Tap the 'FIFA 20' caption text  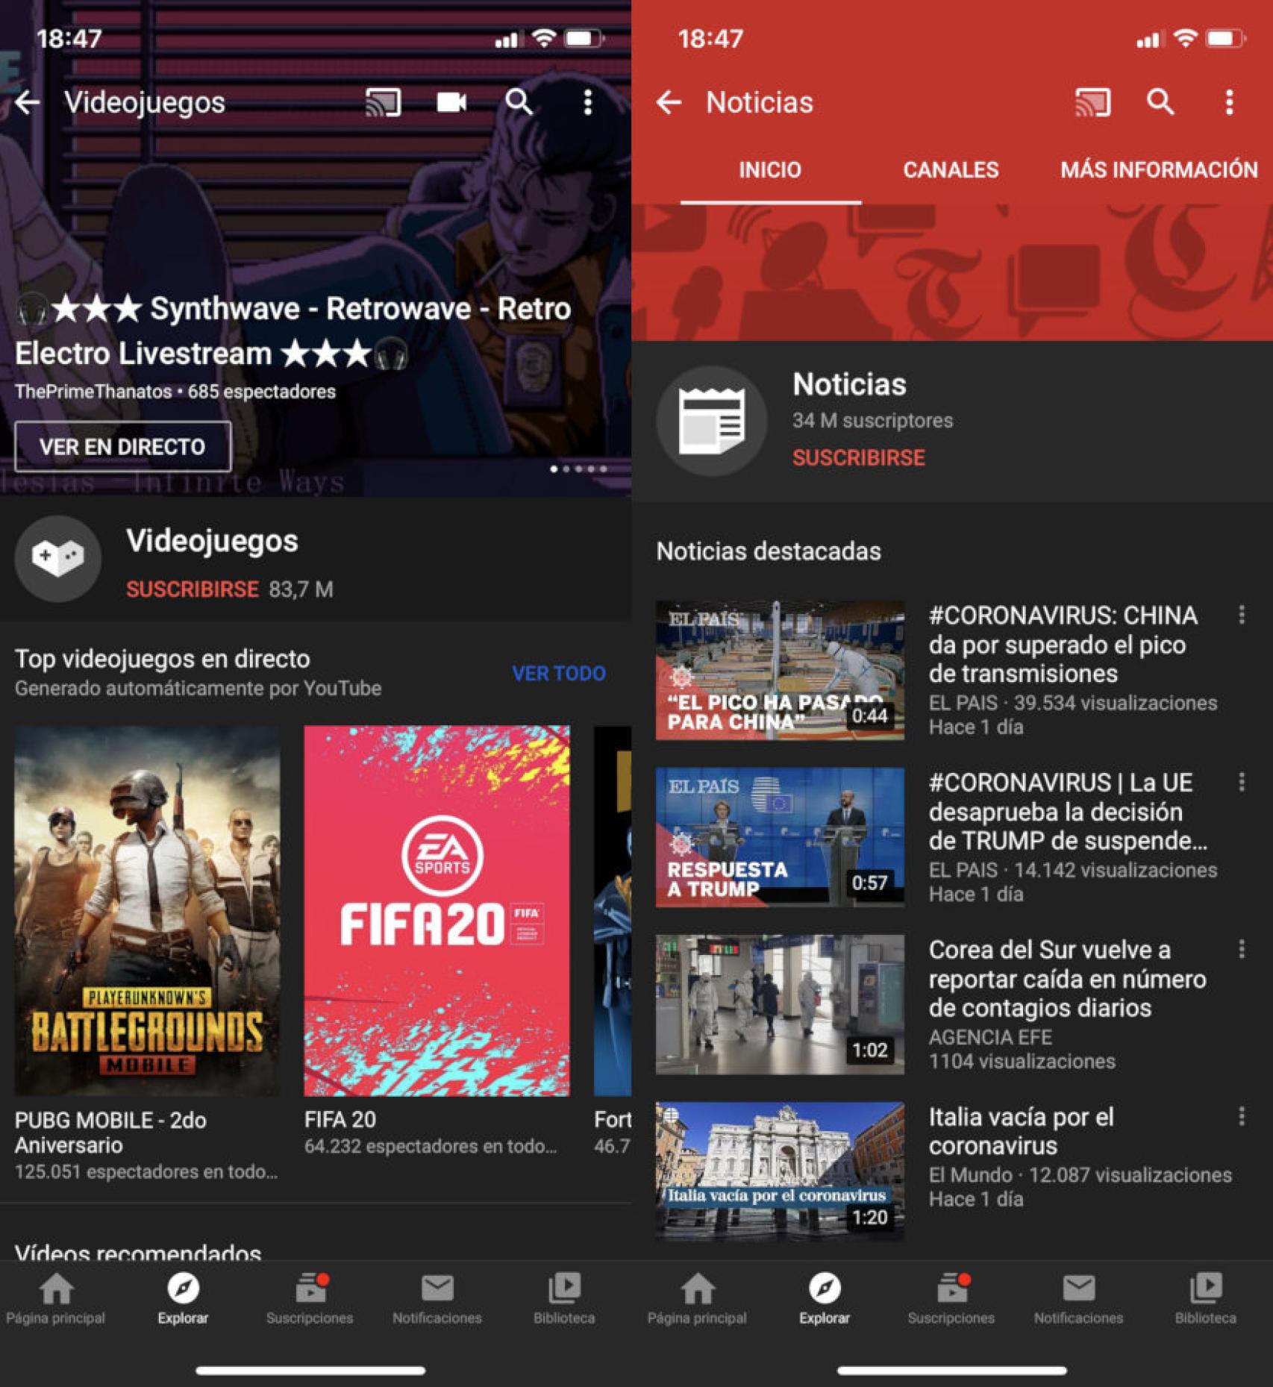(340, 1120)
